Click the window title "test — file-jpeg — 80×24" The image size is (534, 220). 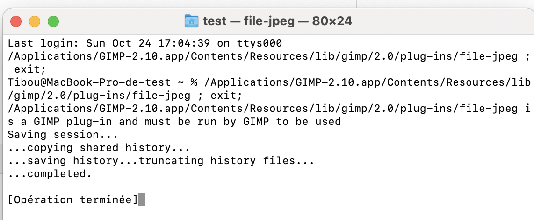tap(277, 21)
